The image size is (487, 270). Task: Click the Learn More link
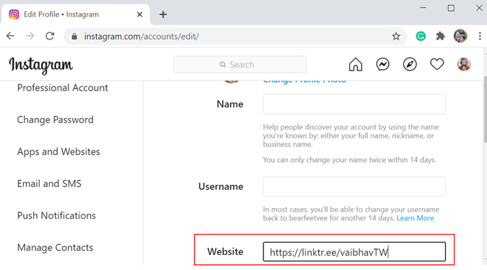(x=416, y=218)
